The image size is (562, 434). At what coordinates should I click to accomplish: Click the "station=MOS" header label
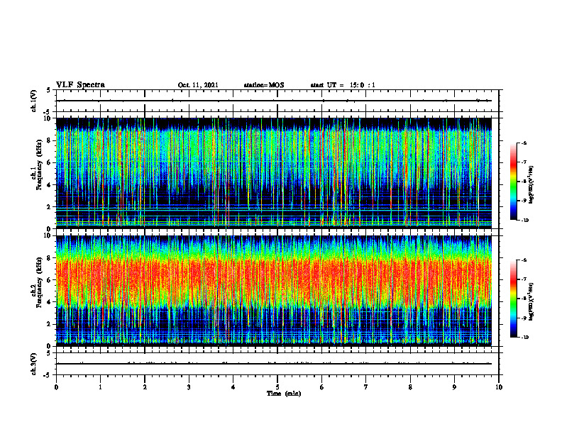click(264, 85)
